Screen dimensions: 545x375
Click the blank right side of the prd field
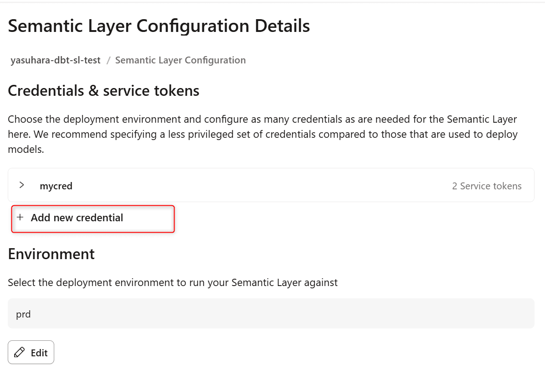coord(410,314)
